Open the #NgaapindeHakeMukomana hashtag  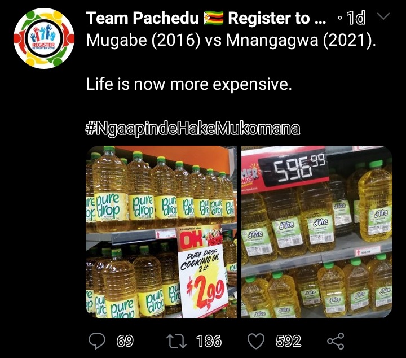pyautogui.click(x=193, y=128)
